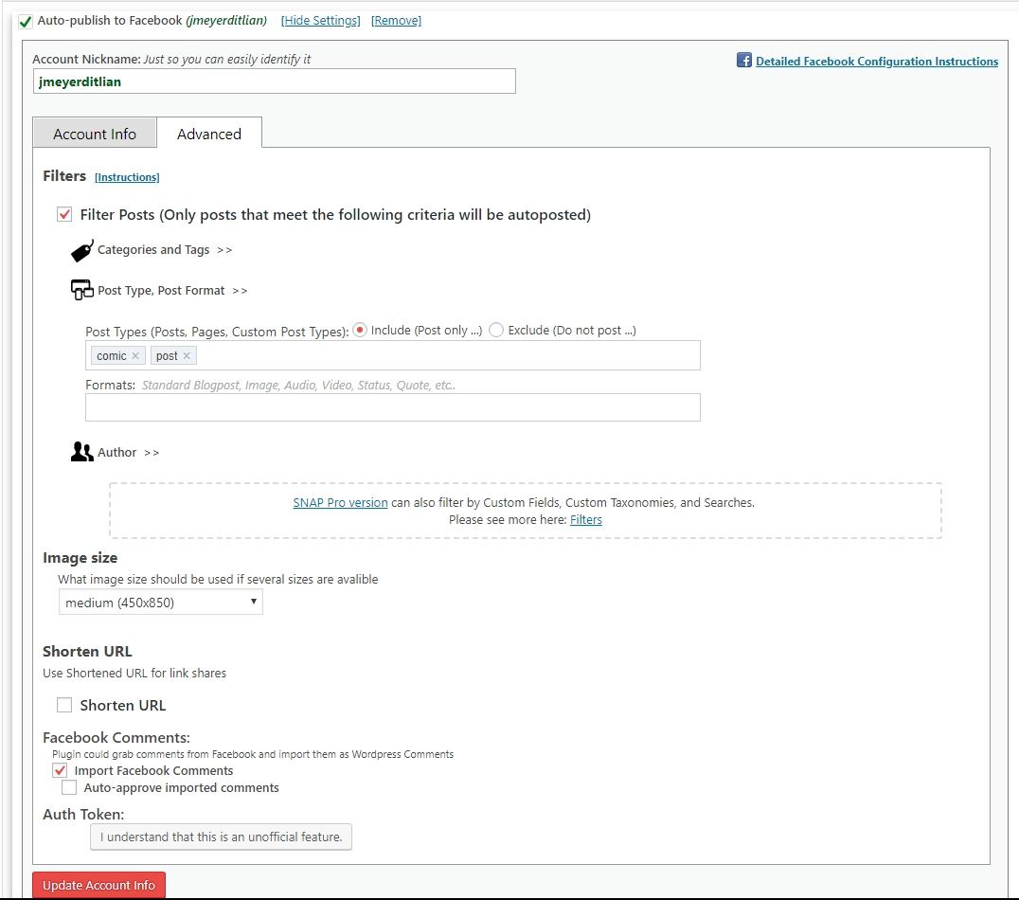Image resolution: width=1019 pixels, height=900 pixels.
Task: Remove the comic post type tag
Action: click(135, 355)
